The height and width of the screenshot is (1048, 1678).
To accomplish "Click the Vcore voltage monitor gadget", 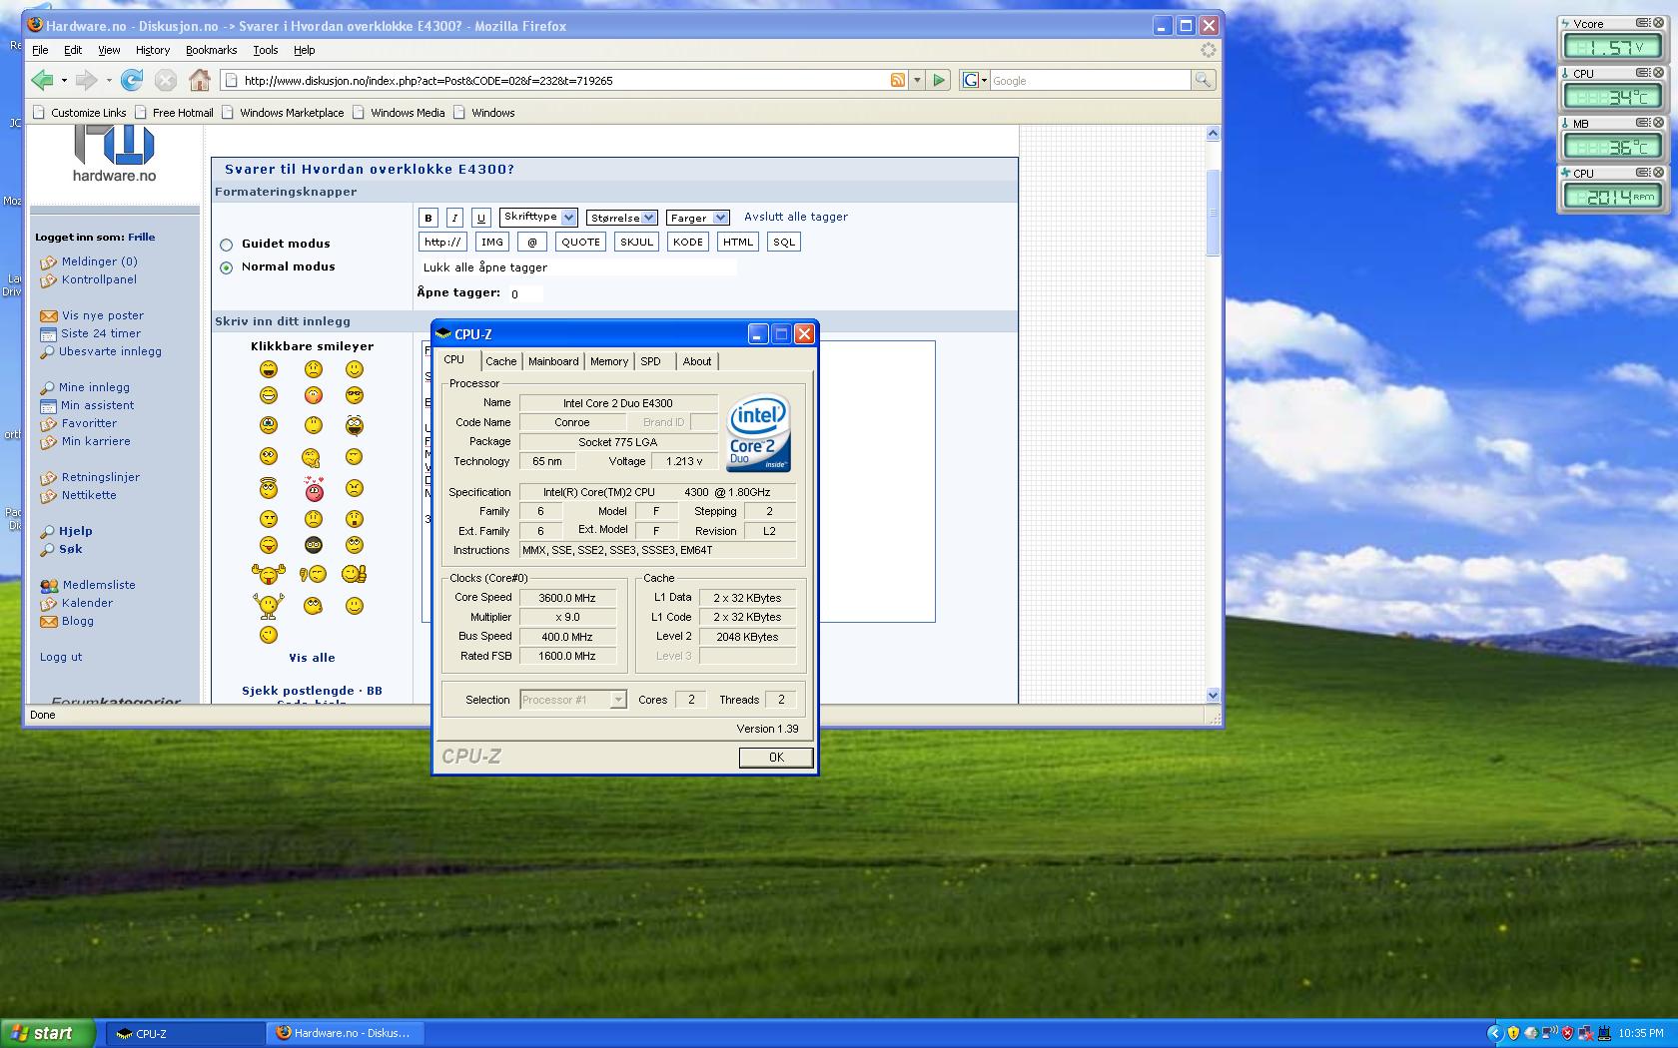I will coord(1613,39).
